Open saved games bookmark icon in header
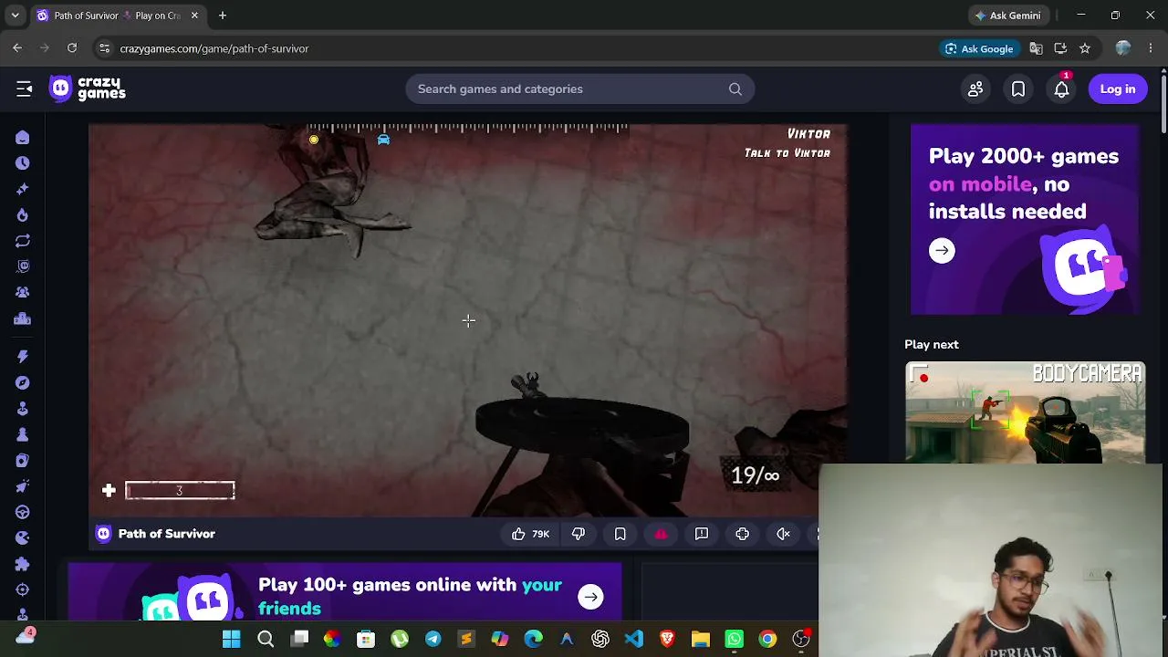The image size is (1168, 657). click(1018, 89)
